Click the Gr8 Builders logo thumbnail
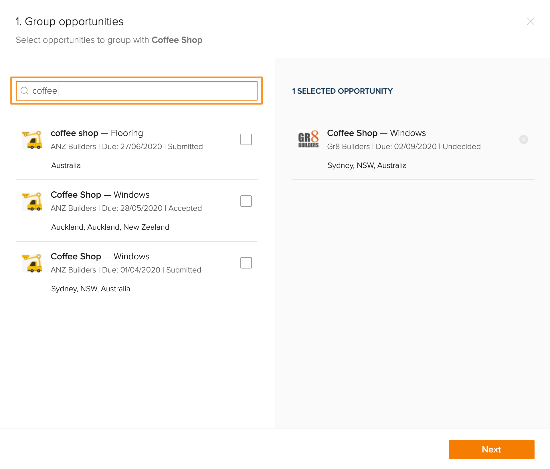This screenshot has width=550, height=469. (308, 140)
